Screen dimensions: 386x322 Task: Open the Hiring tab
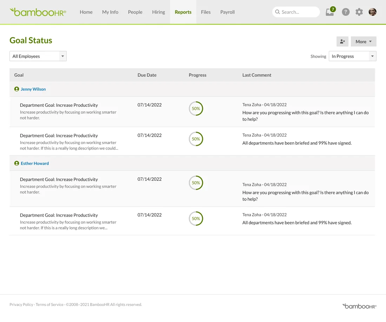[x=158, y=12]
